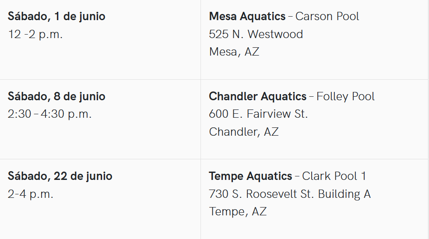
Task: Click the 4:30 p.m. end time text
Action: click(66, 114)
